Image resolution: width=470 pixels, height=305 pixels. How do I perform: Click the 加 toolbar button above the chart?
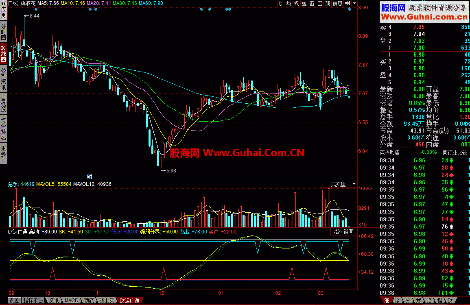click(x=281, y=3)
